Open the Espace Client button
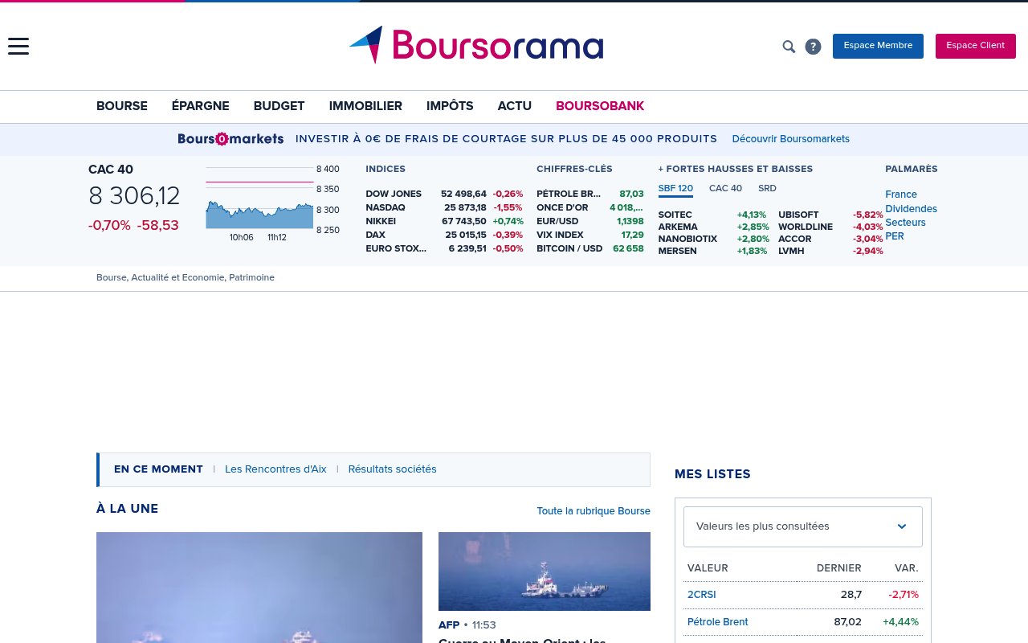1028x643 pixels. click(x=975, y=46)
